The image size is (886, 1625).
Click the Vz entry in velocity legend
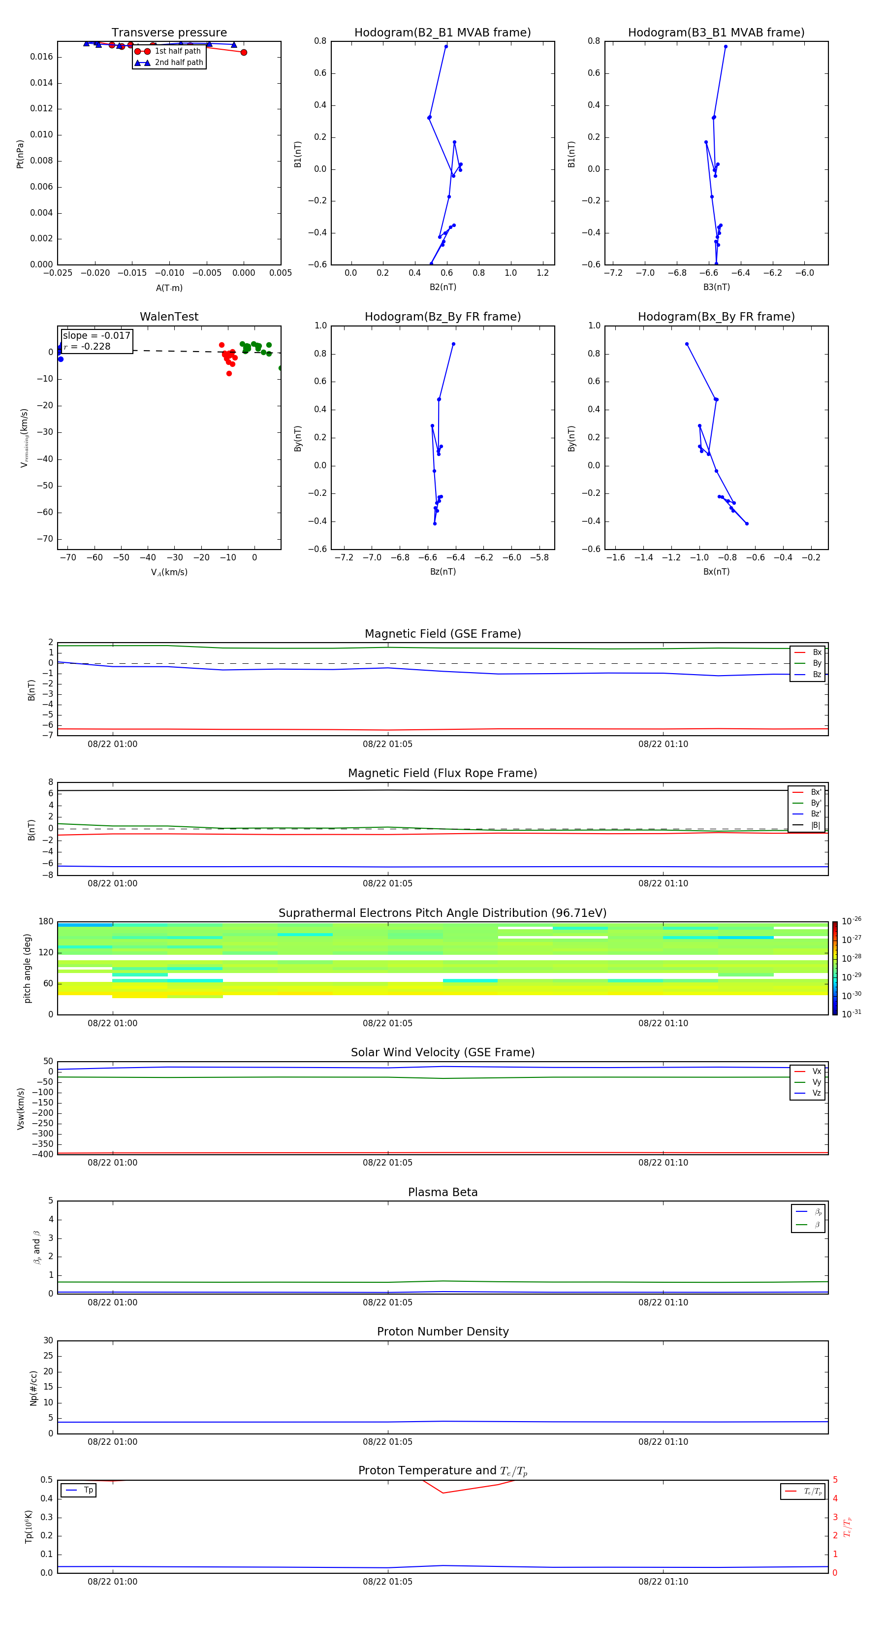coord(808,1093)
